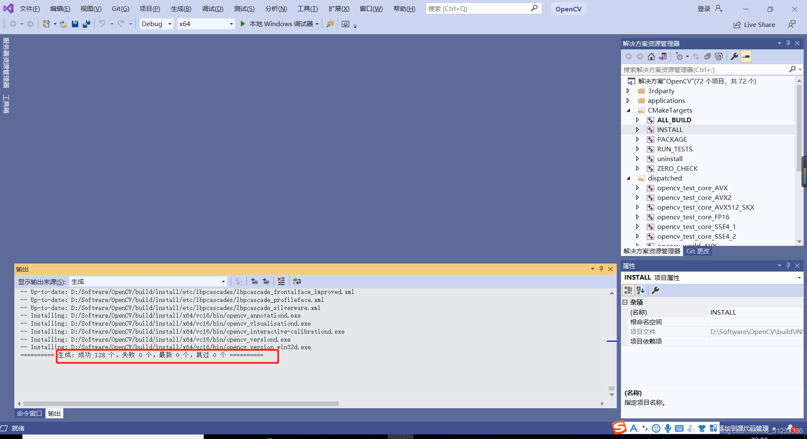This screenshot has width=807, height=439.
Task: Click the Save All icon in the toolbar
Action: coord(86,24)
